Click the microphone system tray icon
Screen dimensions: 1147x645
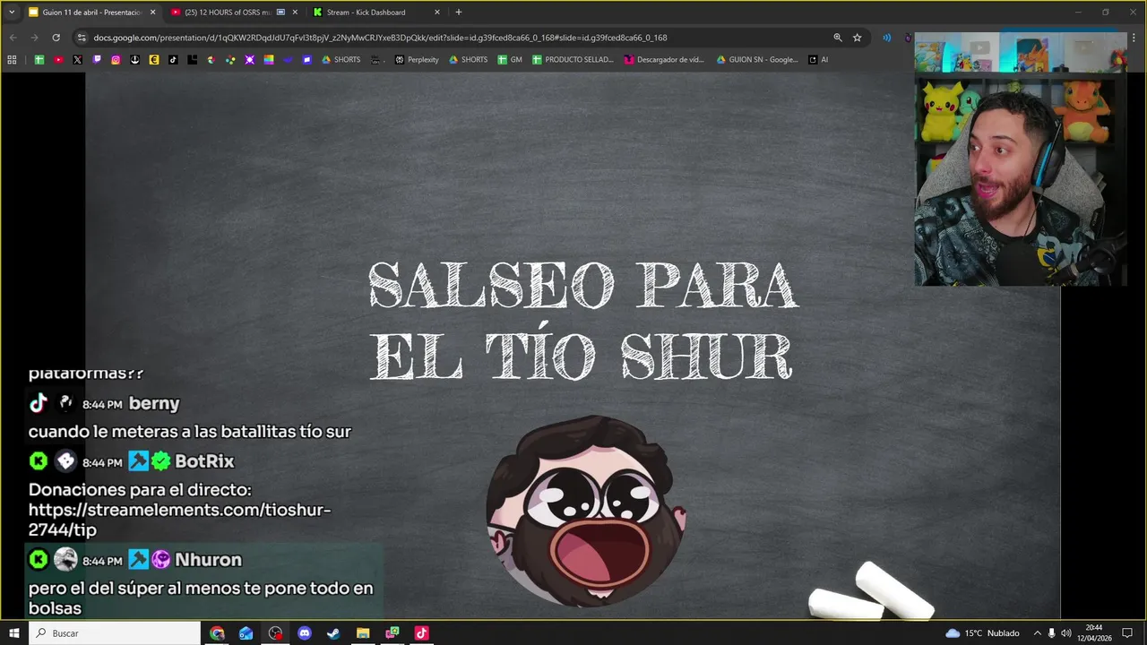(1051, 633)
